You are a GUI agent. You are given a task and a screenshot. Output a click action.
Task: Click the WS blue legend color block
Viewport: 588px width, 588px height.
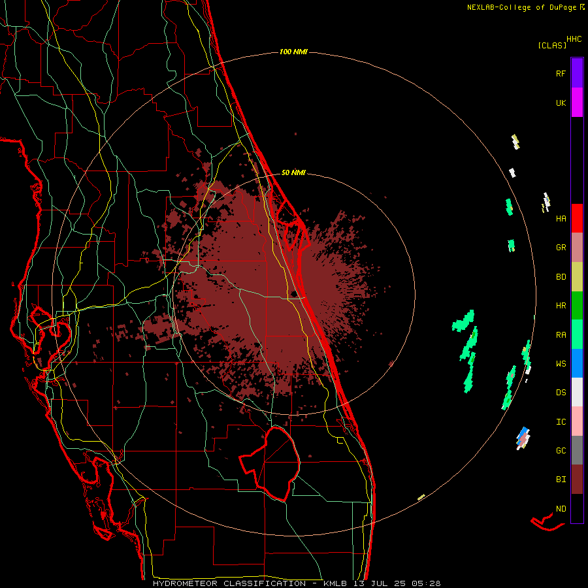[577, 363]
